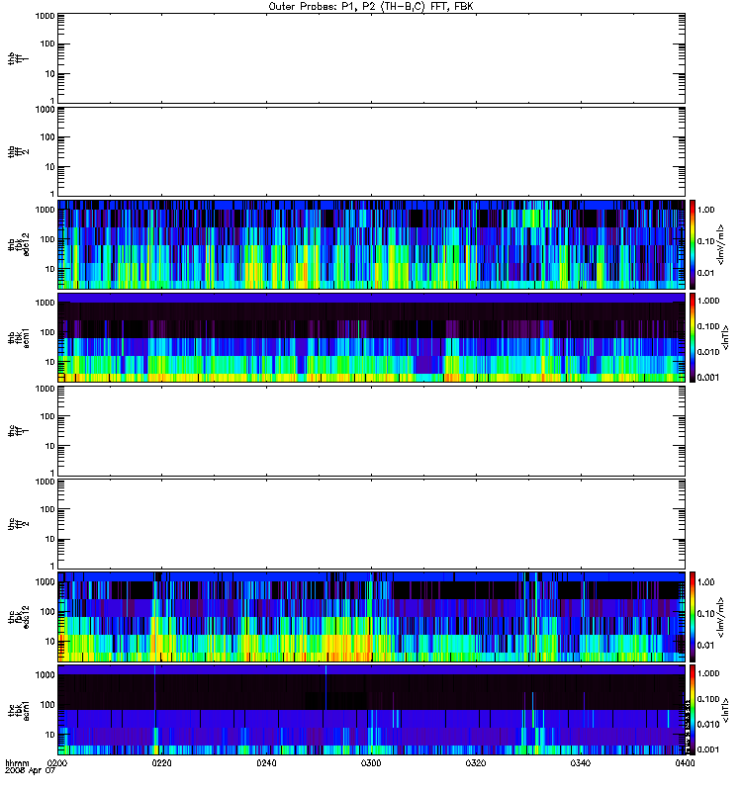Viewport: 742px width, 791px height.
Task: Click the 0.010 tick on thb scm1 colorbar
Action: (x=708, y=352)
